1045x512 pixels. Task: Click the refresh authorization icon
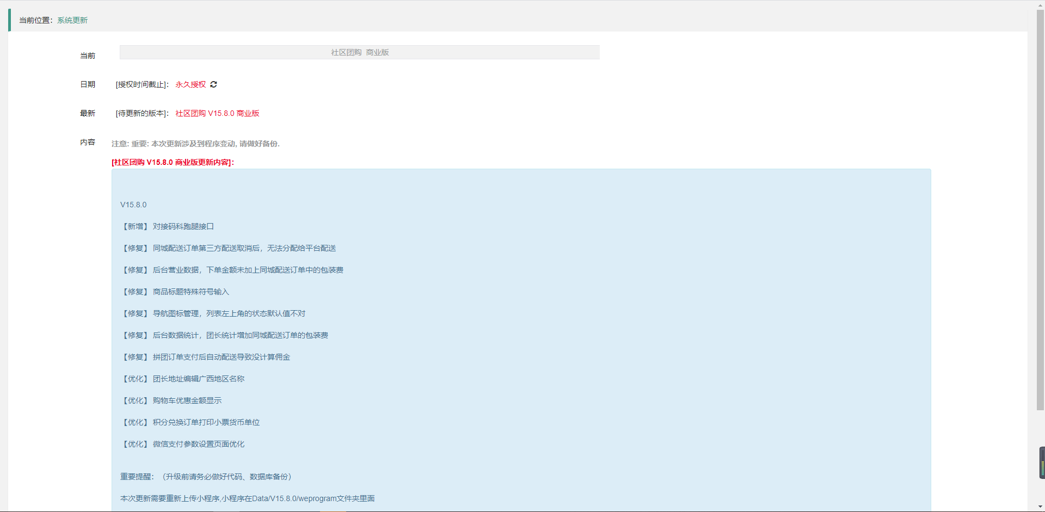coord(213,84)
